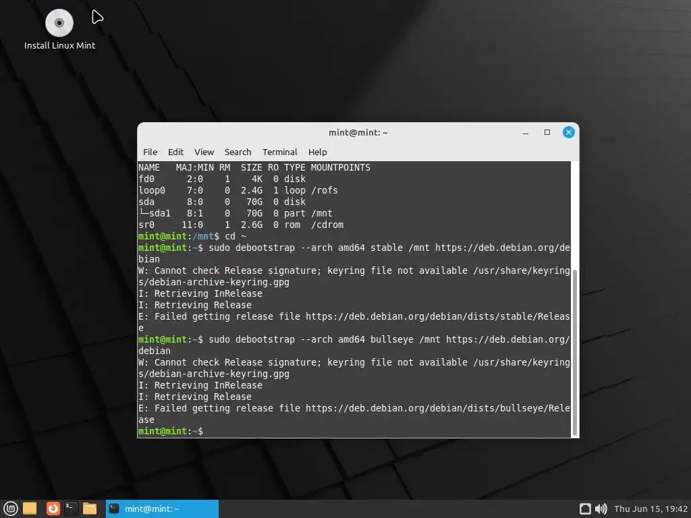691x518 pixels.
Task: Open the View menu in terminal
Action: tap(204, 152)
